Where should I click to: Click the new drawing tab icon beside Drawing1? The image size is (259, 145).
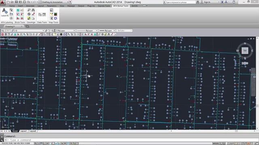(x=27, y=27)
